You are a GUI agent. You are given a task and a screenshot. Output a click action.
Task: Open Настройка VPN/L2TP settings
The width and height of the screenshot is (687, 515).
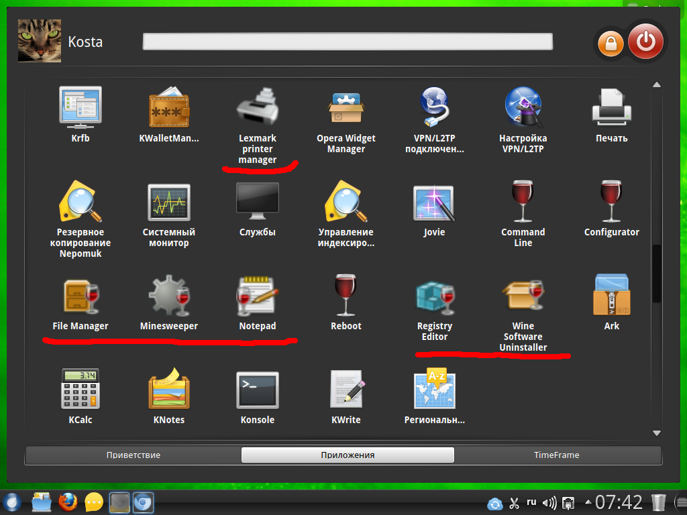(523, 107)
